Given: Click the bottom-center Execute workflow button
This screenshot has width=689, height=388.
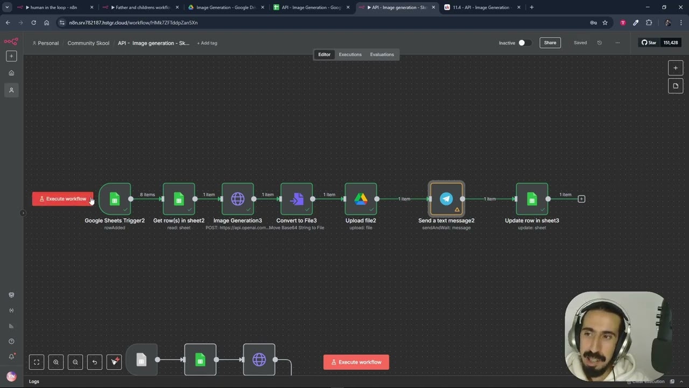Looking at the screenshot, I should click(356, 362).
